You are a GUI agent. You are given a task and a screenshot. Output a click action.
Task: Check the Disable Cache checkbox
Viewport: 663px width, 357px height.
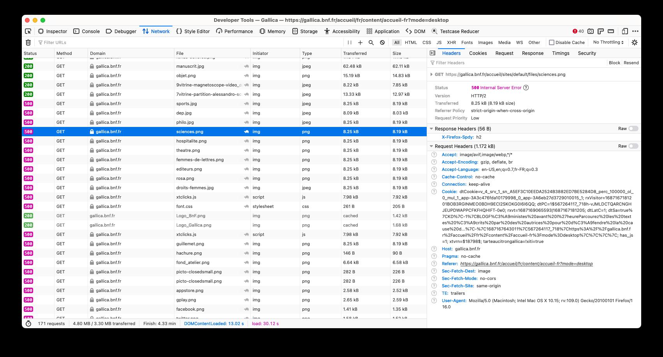(x=552, y=42)
